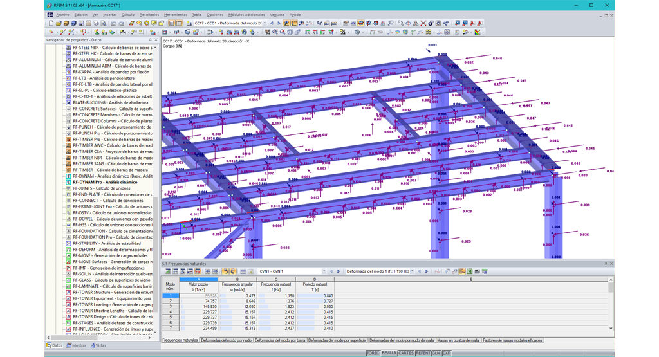Click the Excel export icon in table toolbar
659x357 pixels.
pyautogui.click(x=469, y=271)
